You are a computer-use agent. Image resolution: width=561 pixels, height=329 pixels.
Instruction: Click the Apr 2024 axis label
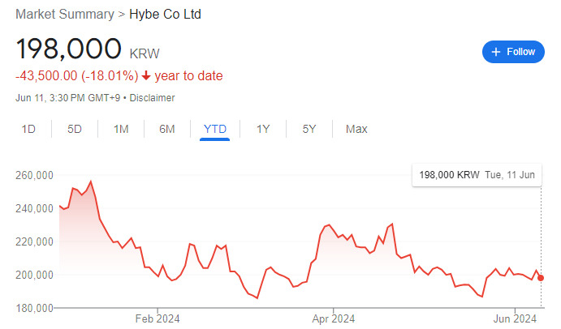[334, 318]
